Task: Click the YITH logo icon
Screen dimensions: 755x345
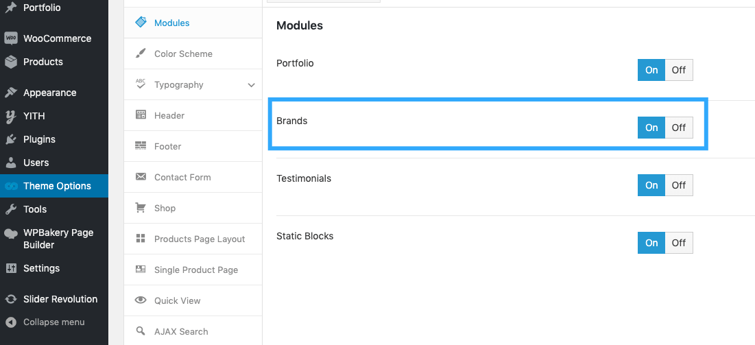Action: 11,116
